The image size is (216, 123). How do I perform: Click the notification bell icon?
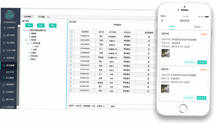click(156, 13)
